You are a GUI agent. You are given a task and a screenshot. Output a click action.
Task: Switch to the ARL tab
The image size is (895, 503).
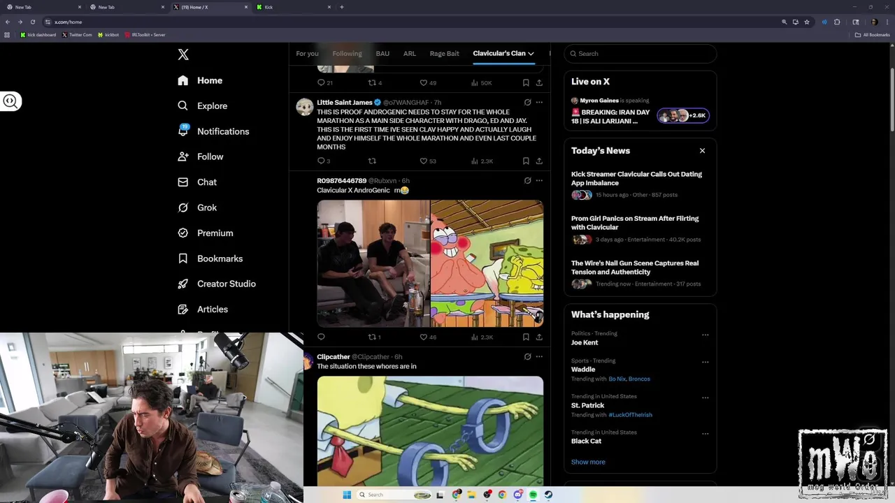point(410,53)
